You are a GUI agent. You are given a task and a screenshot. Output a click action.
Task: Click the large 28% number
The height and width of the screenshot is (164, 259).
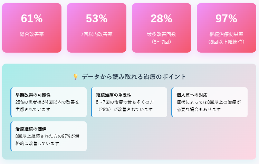[162, 19]
